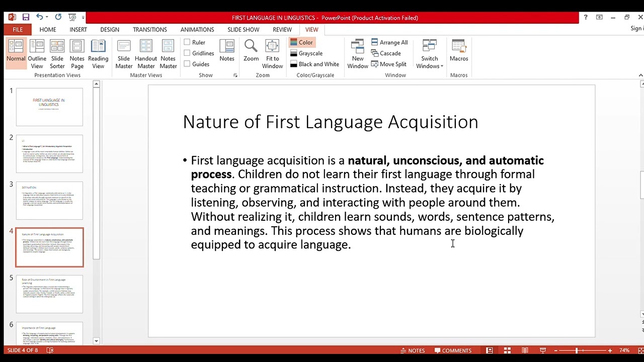
Task: Open PowerPoint Help question mark
Action: (x=585, y=18)
